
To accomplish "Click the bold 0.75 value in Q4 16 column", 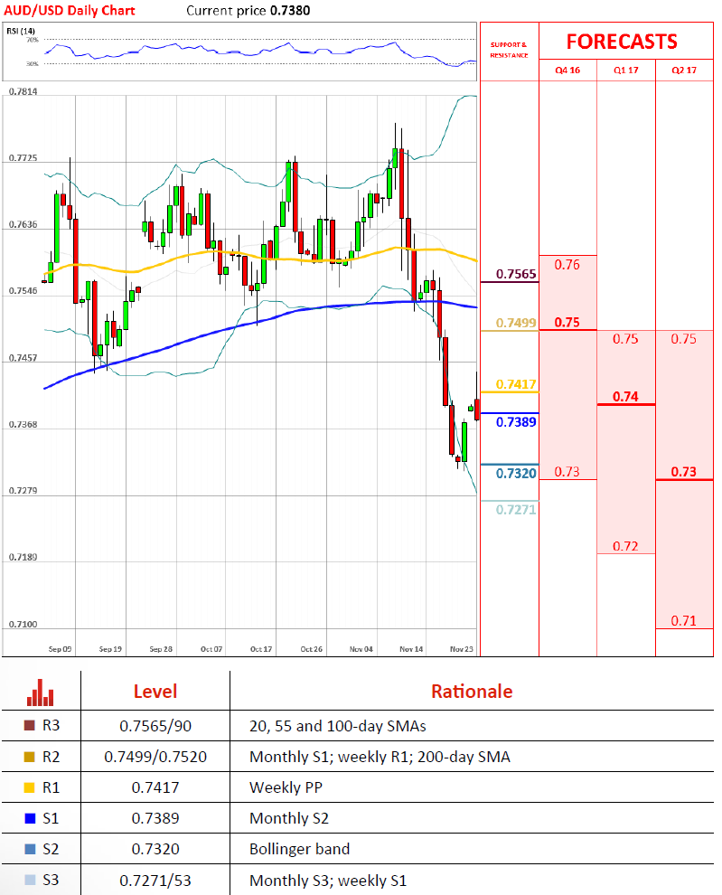I will pyautogui.click(x=567, y=323).
